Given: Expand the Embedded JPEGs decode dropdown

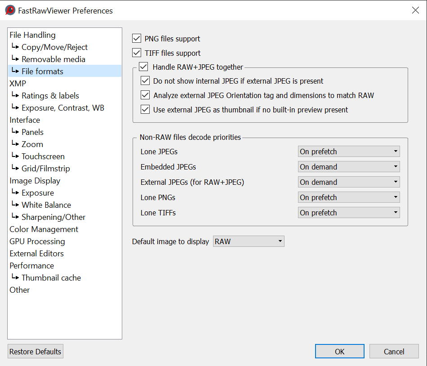Looking at the screenshot, I should pyautogui.click(x=349, y=167).
